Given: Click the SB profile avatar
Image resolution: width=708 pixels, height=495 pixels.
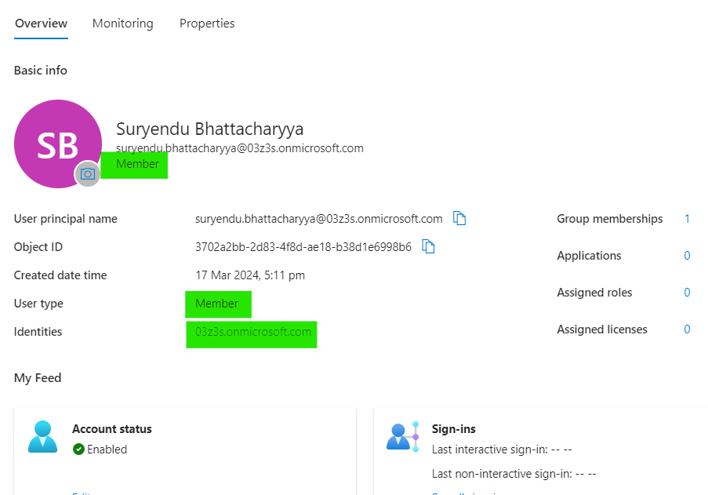Looking at the screenshot, I should (x=58, y=141).
